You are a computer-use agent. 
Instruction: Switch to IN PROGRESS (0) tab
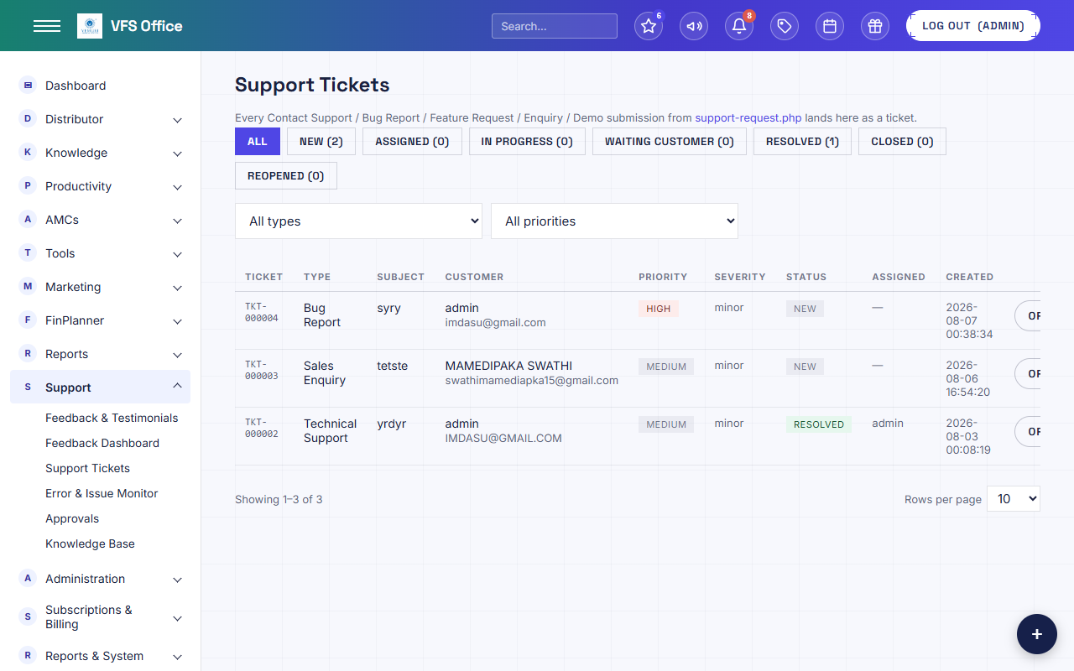(x=527, y=142)
